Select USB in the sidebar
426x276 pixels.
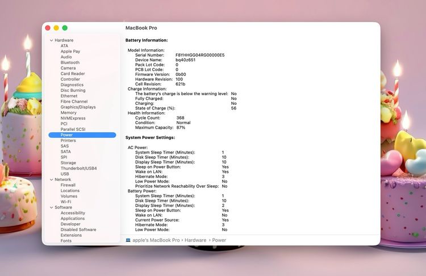point(65,174)
